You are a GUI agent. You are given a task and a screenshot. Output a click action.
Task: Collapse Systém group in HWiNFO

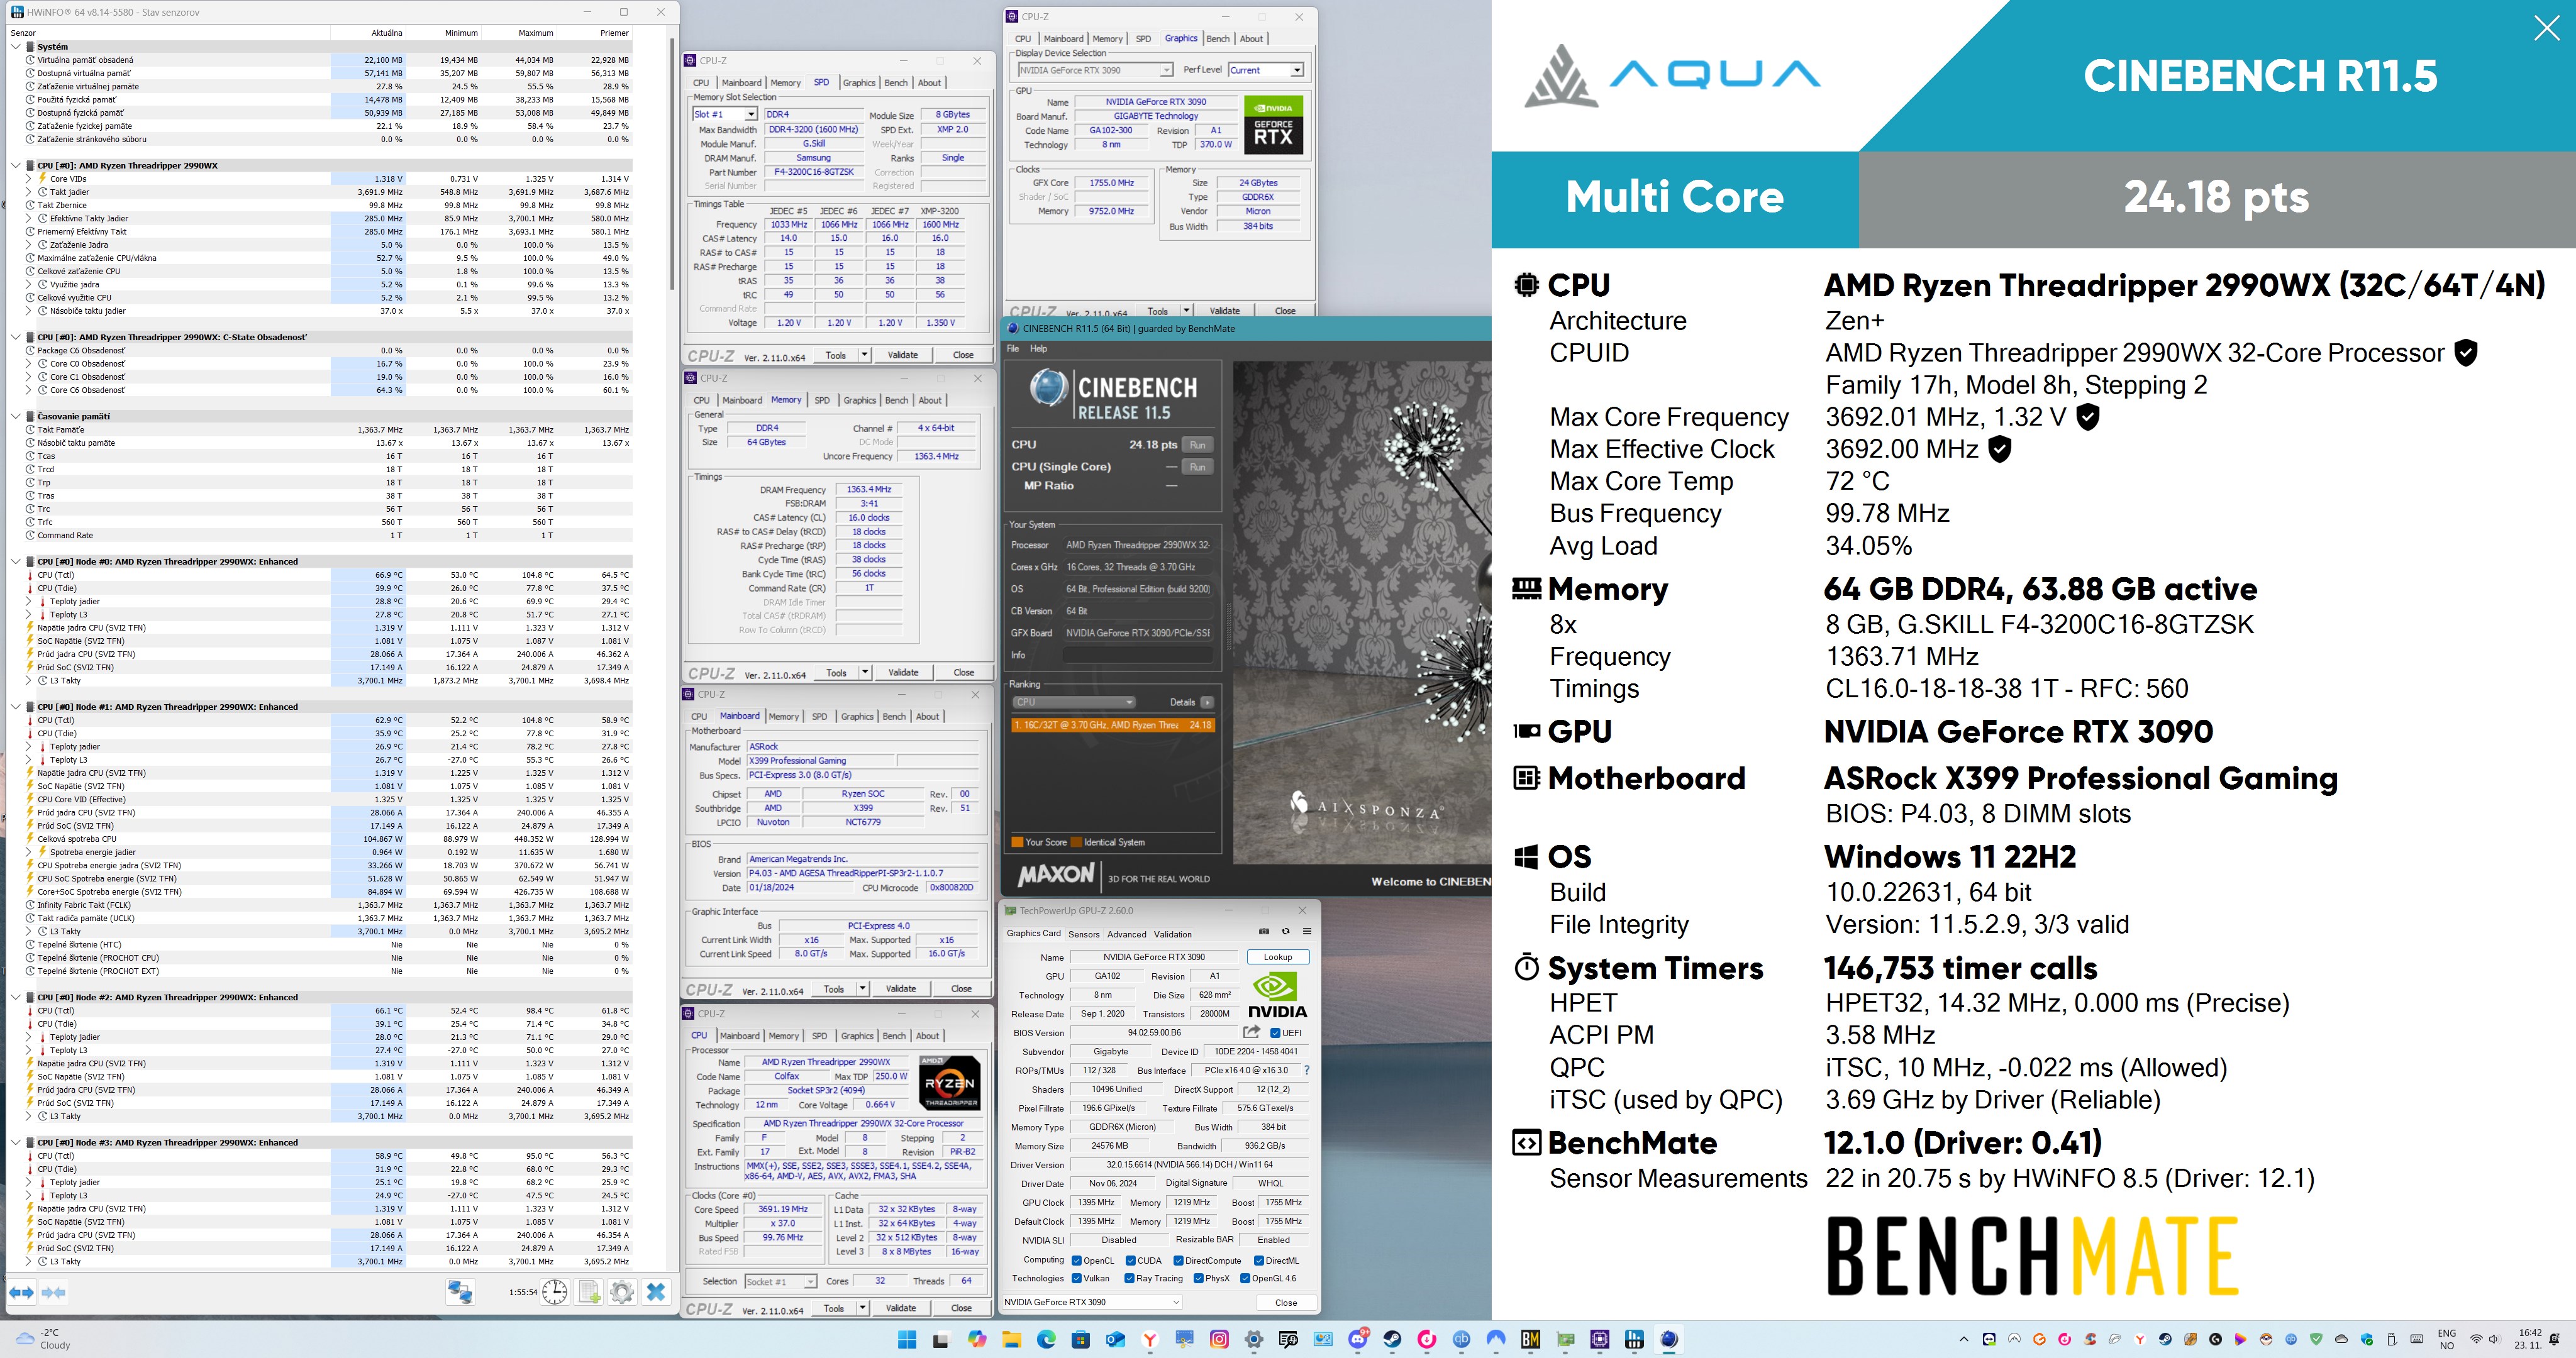click(x=16, y=47)
